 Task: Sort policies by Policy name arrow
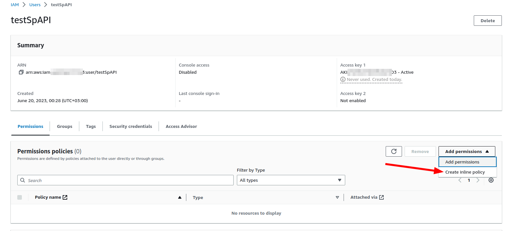click(179, 197)
